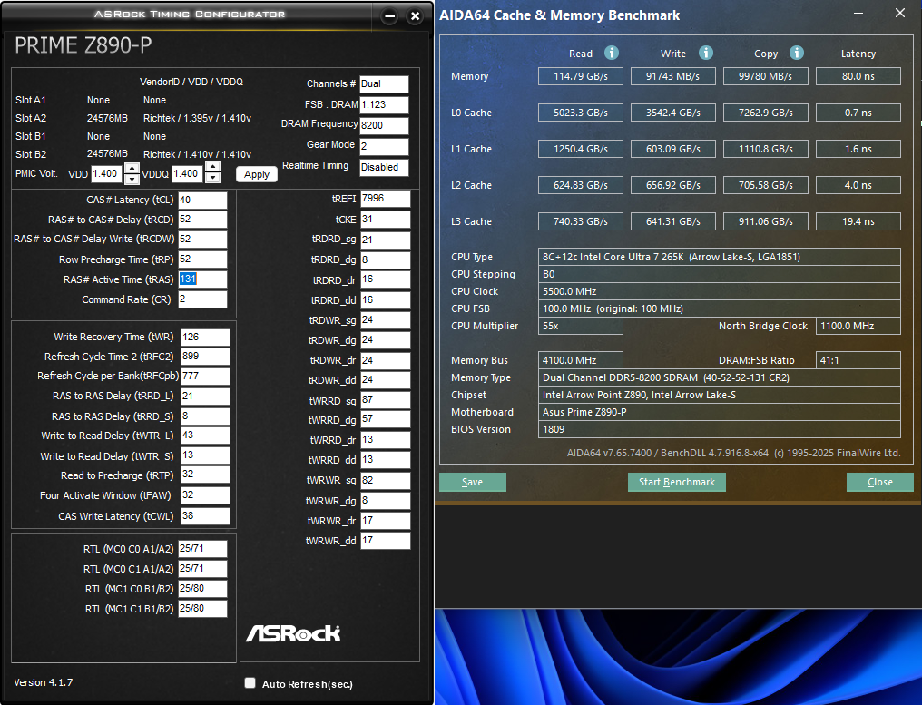Click the Memory Latency value 80.0 ns
The image size is (922, 705).
pyautogui.click(x=858, y=76)
